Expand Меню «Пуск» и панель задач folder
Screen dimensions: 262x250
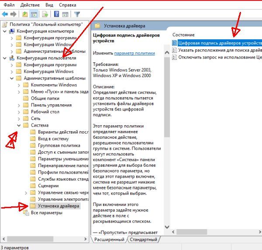tap(19, 92)
